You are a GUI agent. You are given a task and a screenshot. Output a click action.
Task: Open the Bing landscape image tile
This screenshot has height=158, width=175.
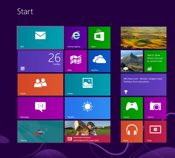tap(144, 38)
